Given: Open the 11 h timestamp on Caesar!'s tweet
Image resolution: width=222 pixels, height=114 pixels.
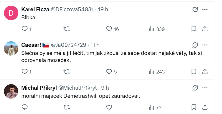Looking at the screenshot, I should click(x=95, y=45).
